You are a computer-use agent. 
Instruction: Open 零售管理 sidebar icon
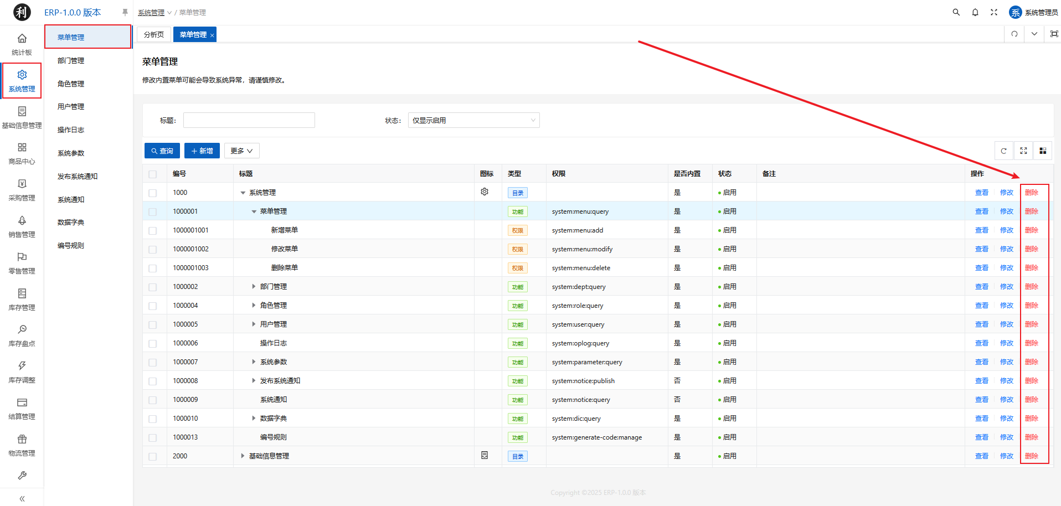pyautogui.click(x=22, y=257)
